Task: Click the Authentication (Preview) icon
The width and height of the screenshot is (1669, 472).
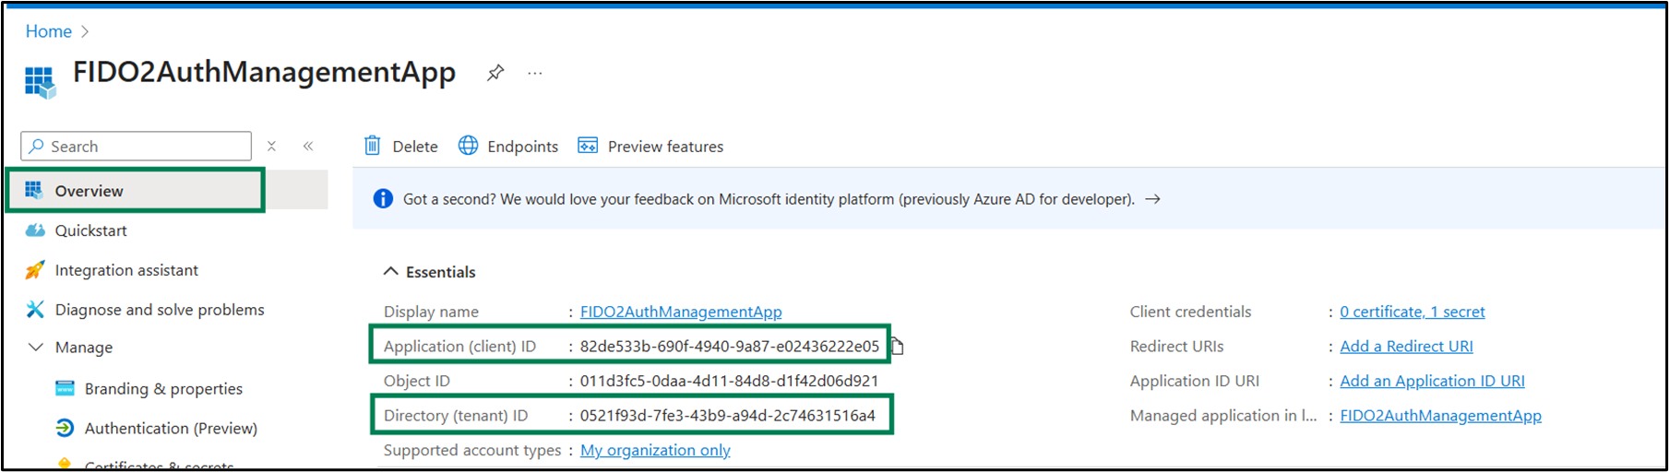Action: point(65,428)
